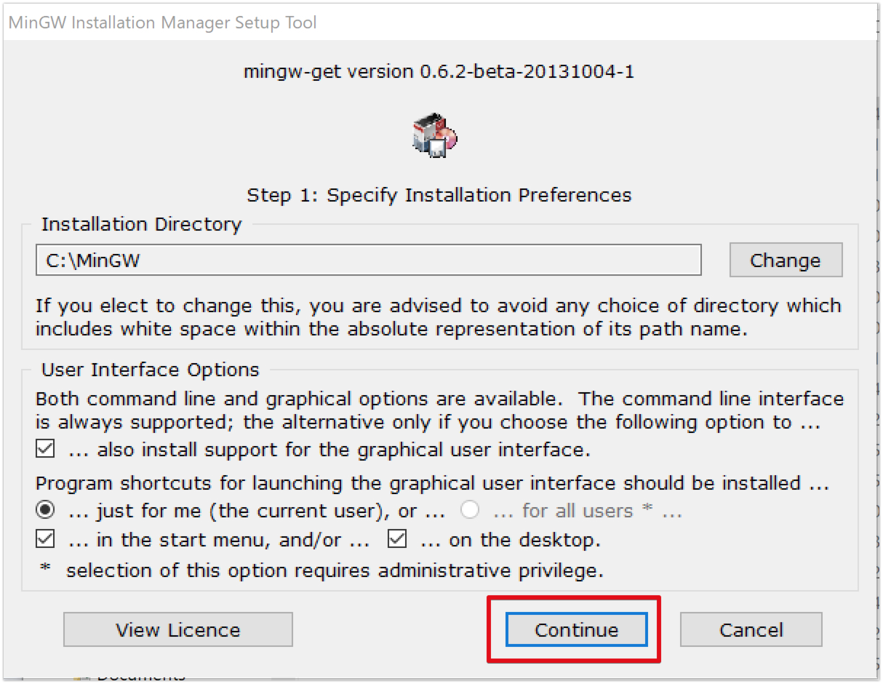883x684 pixels.
Task: Click the MinGW installer package icon
Action: pos(435,135)
